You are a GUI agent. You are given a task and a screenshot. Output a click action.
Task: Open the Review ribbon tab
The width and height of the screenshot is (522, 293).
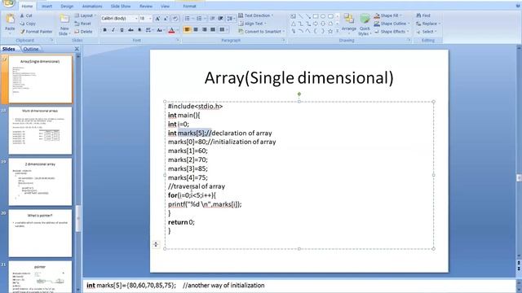tap(146, 6)
